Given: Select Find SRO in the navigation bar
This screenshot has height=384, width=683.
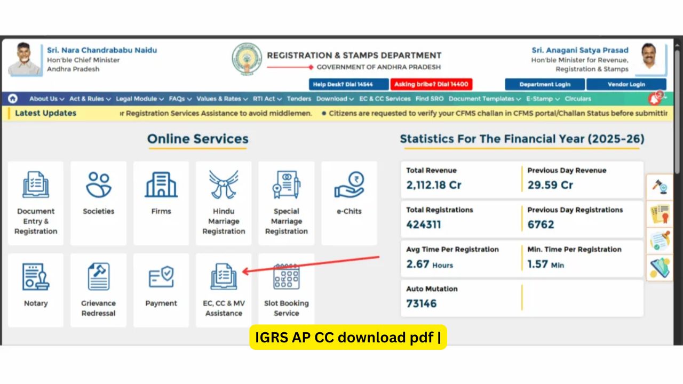Looking at the screenshot, I should pyautogui.click(x=430, y=99).
